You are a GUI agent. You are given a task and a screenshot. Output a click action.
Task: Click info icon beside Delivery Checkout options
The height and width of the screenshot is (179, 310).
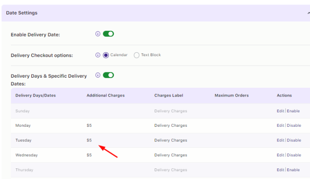click(x=98, y=55)
